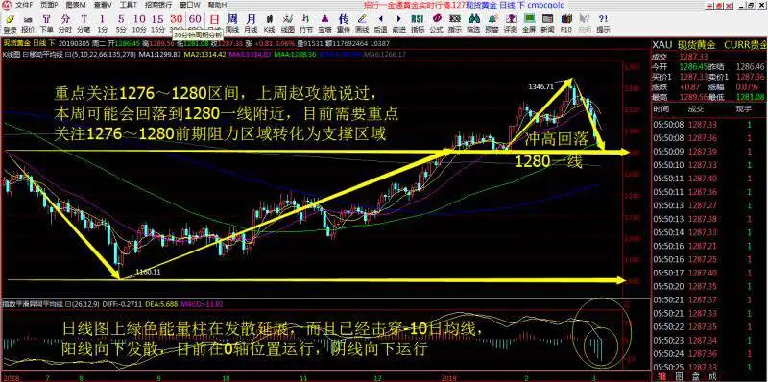This screenshot has width=768, height=382.
Task: Click the 前进 forward arrow icon
Action: click(x=398, y=22)
